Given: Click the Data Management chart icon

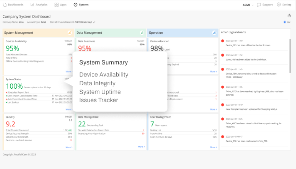Looking at the screenshot, I should [142, 33].
